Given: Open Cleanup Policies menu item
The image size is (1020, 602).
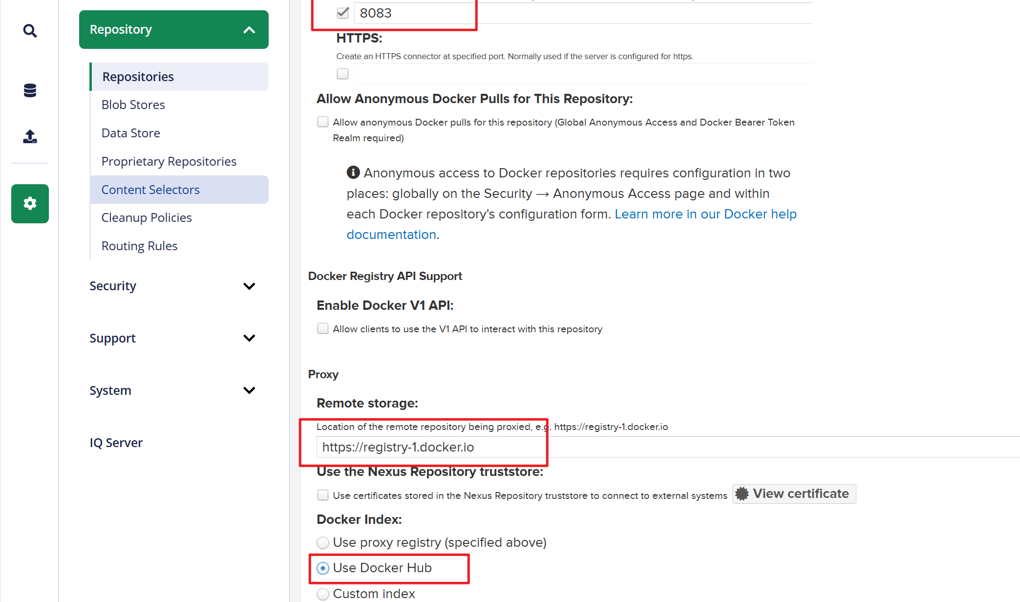Looking at the screenshot, I should coord(147,217).
